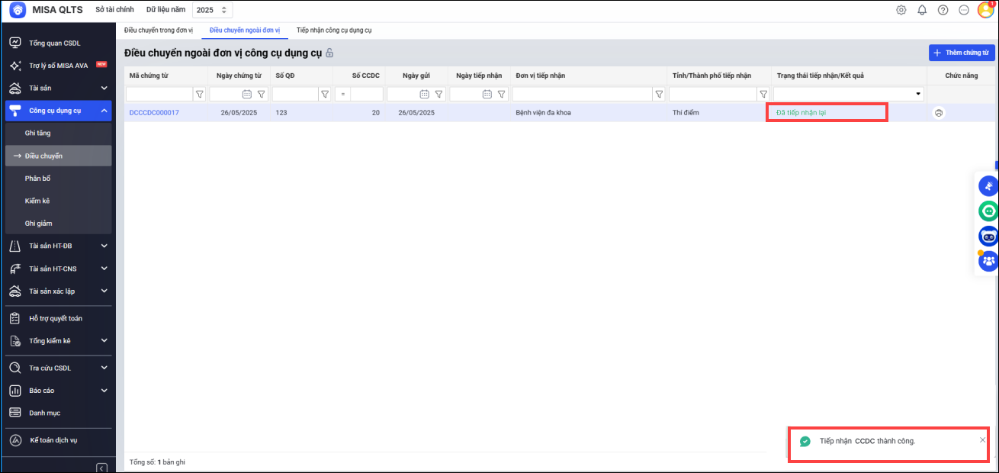Expand the Tài sản menu
This screenshot has width=999, height=473.
point(104,88)
